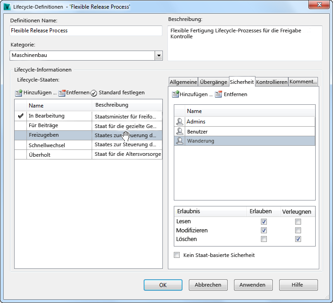Open the Kommentare tab

pyautogui.click(x=303, y=82)
